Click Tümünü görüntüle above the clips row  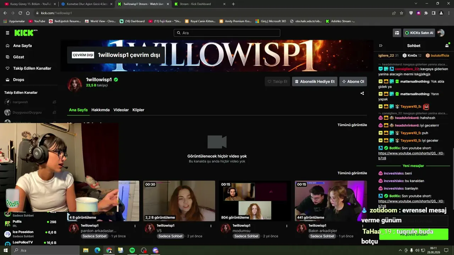[x=352, y=173]
